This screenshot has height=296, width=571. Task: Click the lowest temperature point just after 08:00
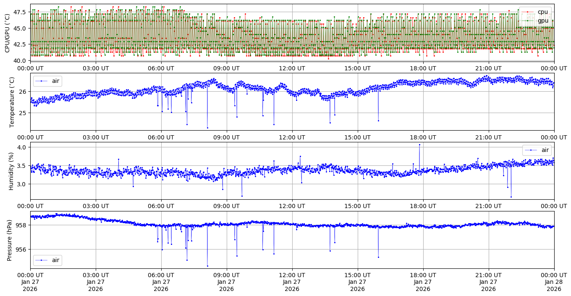click(x=207, y=128)
